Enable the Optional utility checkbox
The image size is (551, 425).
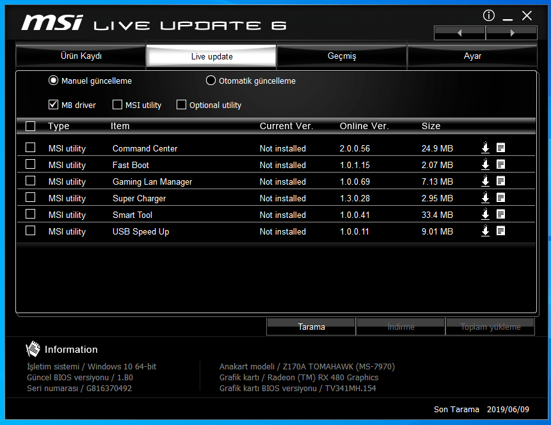tap(181, 105)
